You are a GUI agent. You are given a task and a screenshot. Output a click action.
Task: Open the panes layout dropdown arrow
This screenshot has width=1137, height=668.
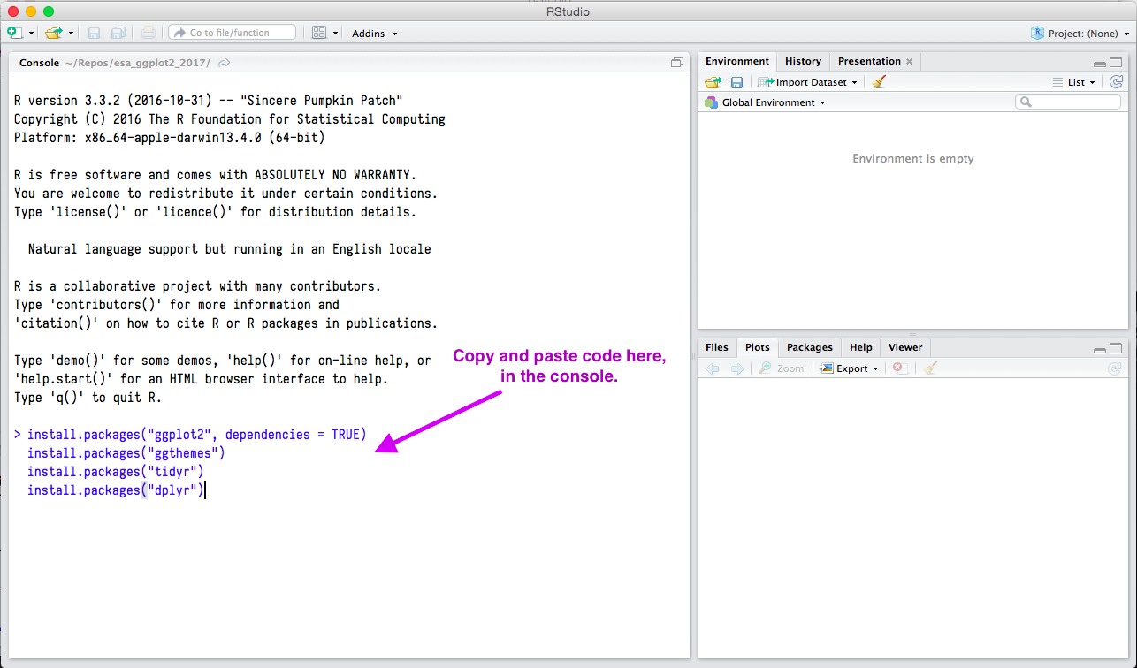pyautogui.click(x=336, y=34)
